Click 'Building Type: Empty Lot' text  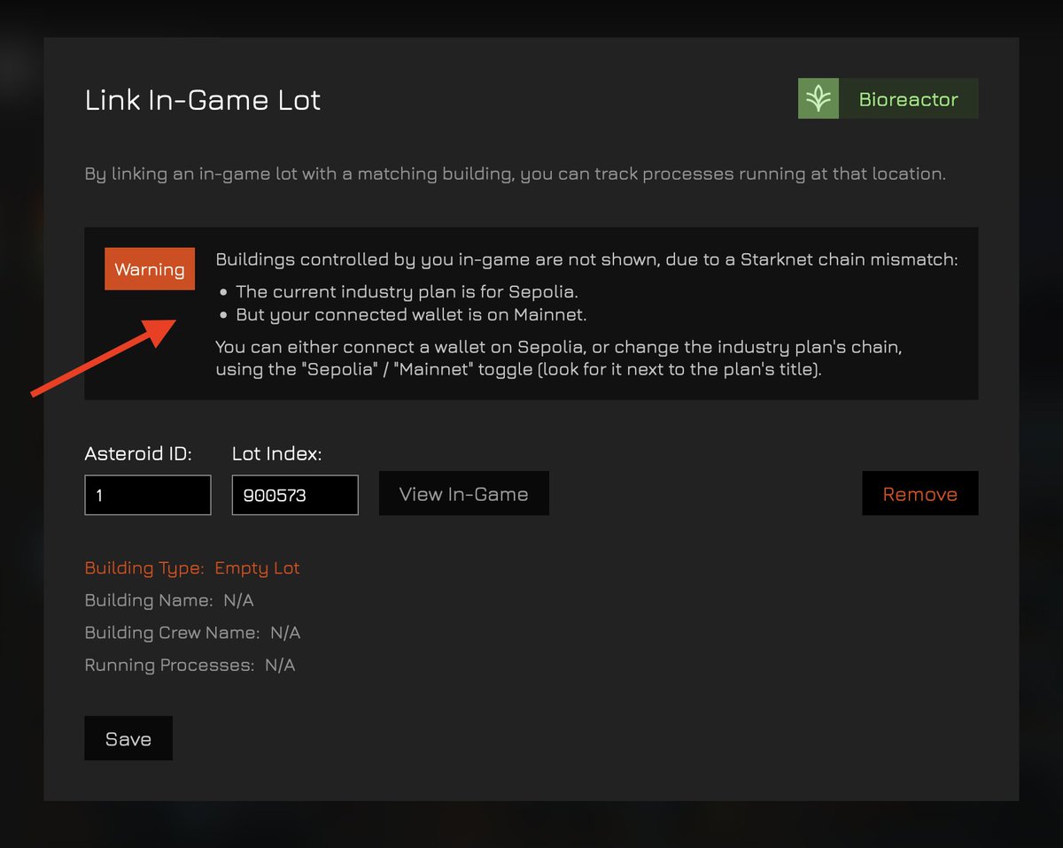(x=192, y=567)
